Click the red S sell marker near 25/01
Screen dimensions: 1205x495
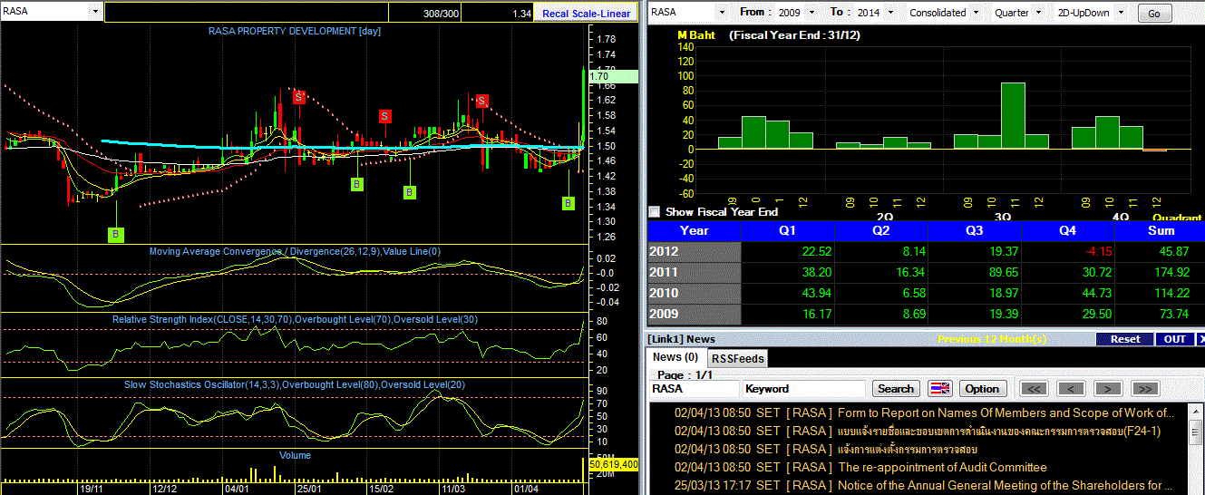pos(298,96)
